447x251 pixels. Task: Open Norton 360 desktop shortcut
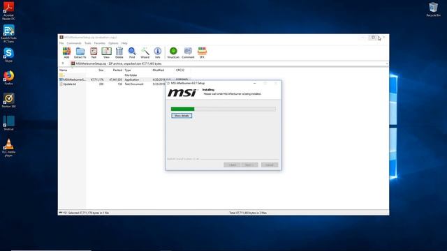tap(8, 100)
